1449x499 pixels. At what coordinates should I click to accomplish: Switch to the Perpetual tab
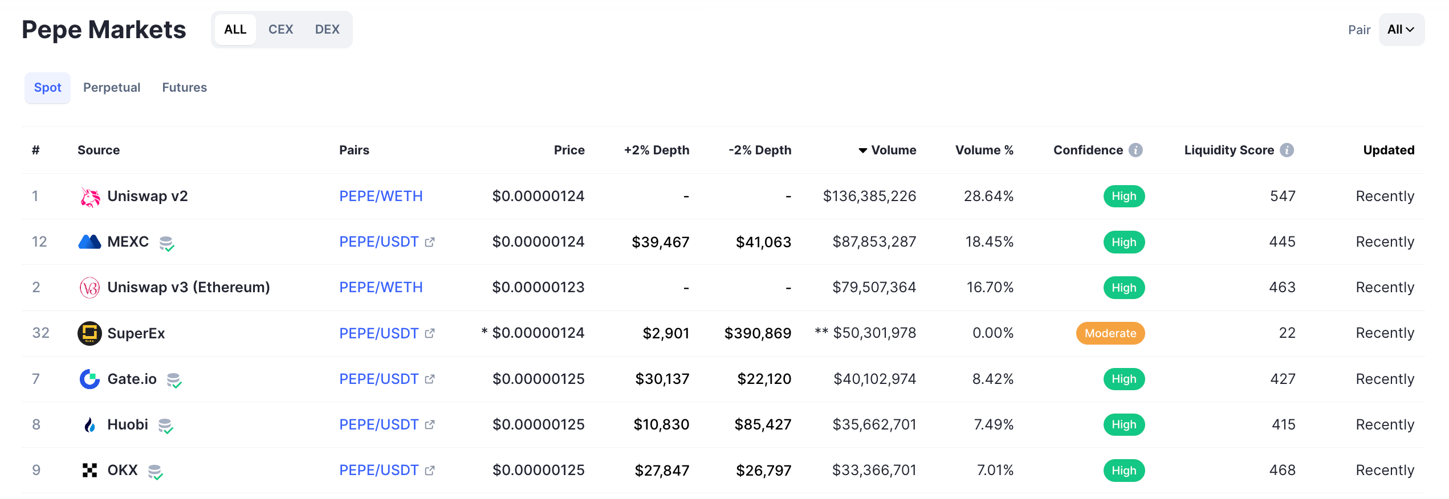point(112,87)
